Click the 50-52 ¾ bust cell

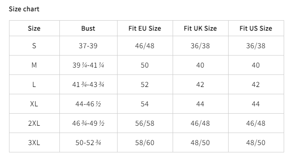pos(88,142)
